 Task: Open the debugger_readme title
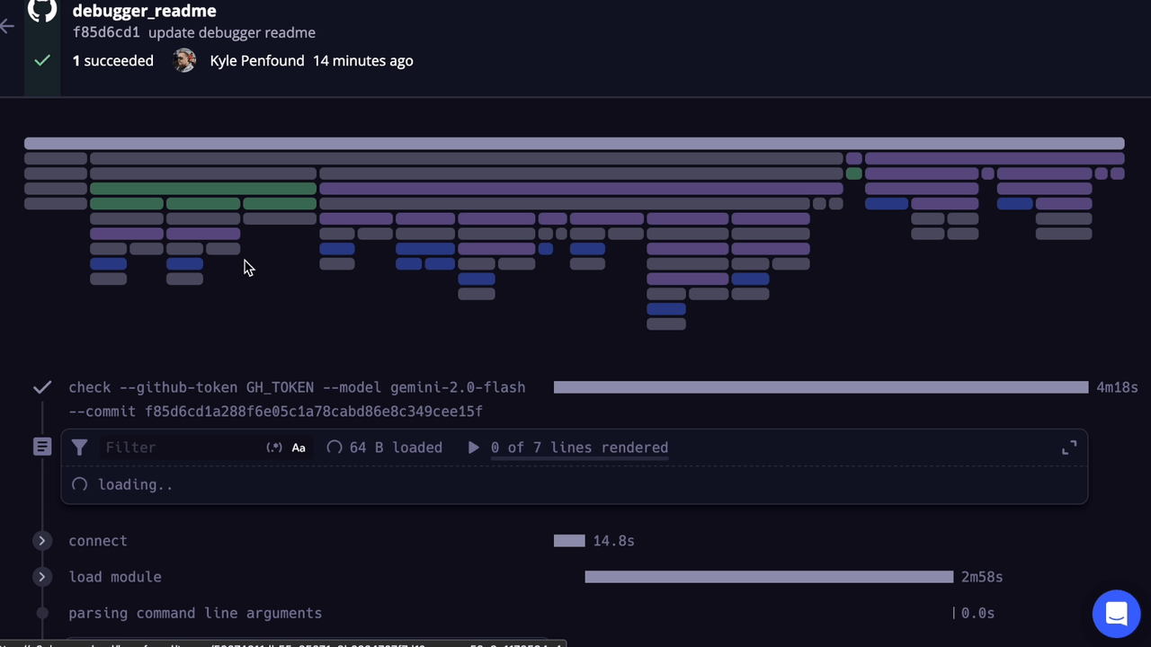144,11
